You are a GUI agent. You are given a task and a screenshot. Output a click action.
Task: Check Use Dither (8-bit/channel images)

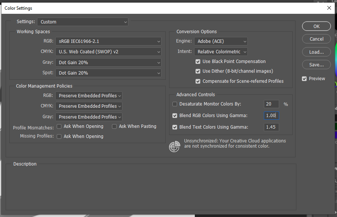pos(197,71)
